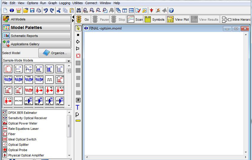252x160 pixels.
Task: Click the Go simulation button
Action: tap(83, 20)
